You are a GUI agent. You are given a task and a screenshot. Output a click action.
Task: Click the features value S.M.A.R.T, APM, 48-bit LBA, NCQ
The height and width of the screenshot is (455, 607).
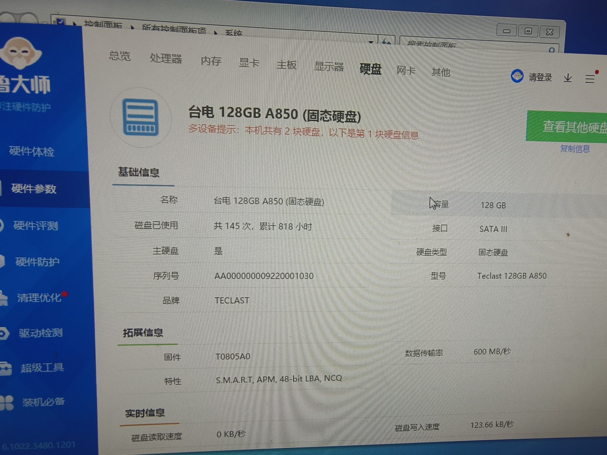pyautogui.click(x=279, y=379)
